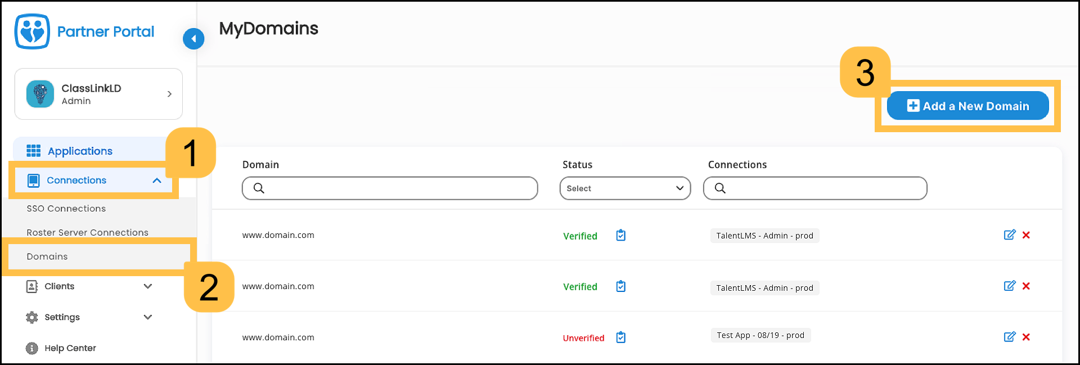This screenshot has width=1080, height=365.
Task: Select Roster Server Connections
Action: click(87, 232)
